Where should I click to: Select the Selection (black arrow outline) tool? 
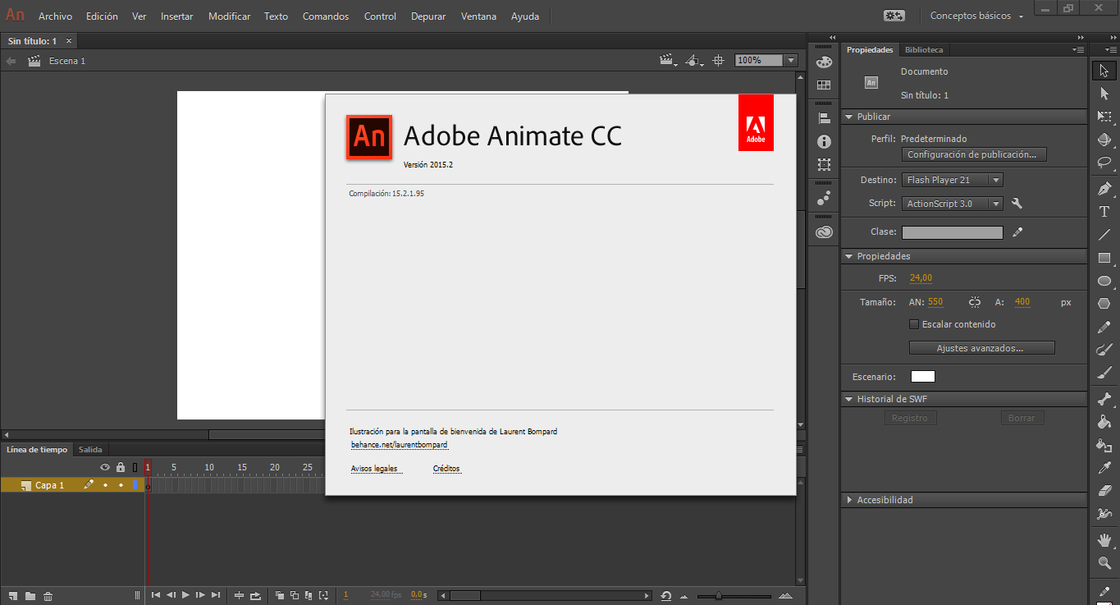pyautogui.click(x=1104, y=71)
